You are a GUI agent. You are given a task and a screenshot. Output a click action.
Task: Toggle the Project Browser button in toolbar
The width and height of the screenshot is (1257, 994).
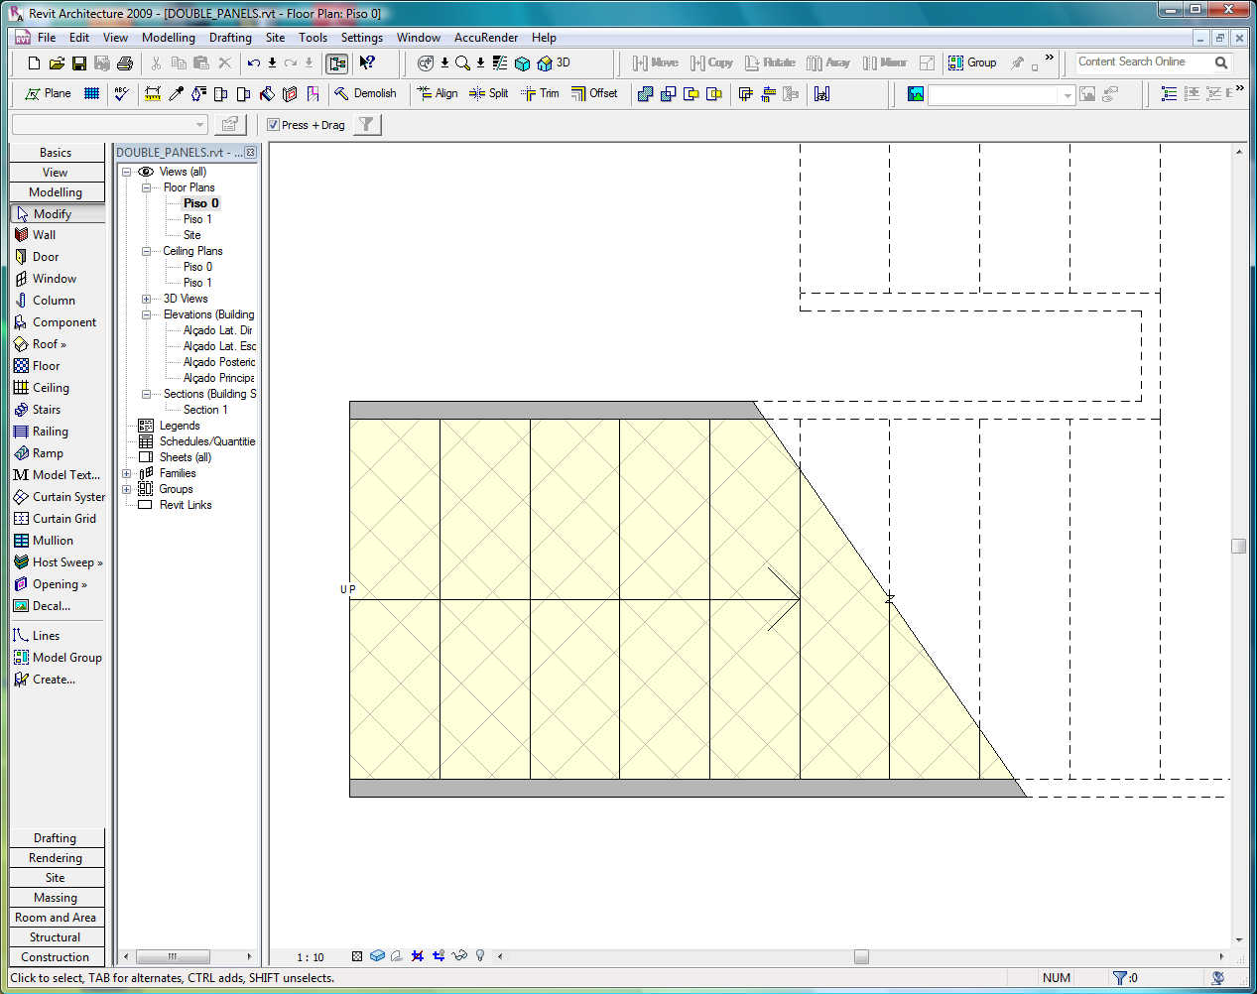coord(337,62)
